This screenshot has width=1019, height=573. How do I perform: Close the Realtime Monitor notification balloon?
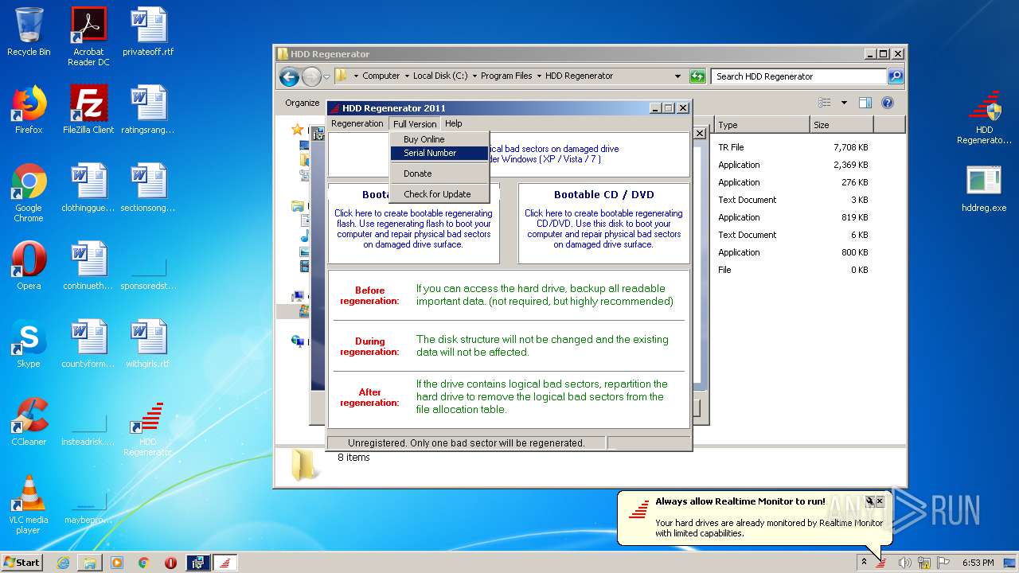click(x=880, y=501)
